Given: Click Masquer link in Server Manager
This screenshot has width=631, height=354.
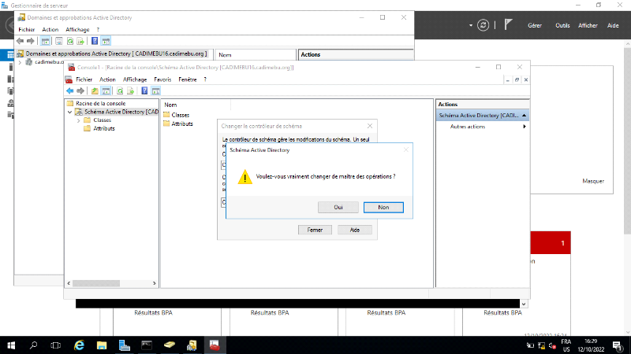Looking at the screenshot, I should (593, 181).
